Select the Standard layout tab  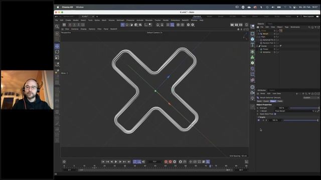coord(197,16)
